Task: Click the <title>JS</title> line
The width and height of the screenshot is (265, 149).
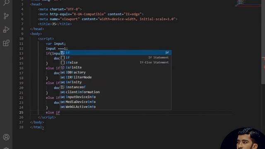Action: [x=55, y=24]
